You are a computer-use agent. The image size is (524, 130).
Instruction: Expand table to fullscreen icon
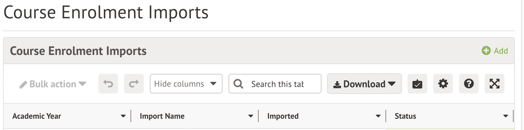pyautogui.click(x=494, y=84)
